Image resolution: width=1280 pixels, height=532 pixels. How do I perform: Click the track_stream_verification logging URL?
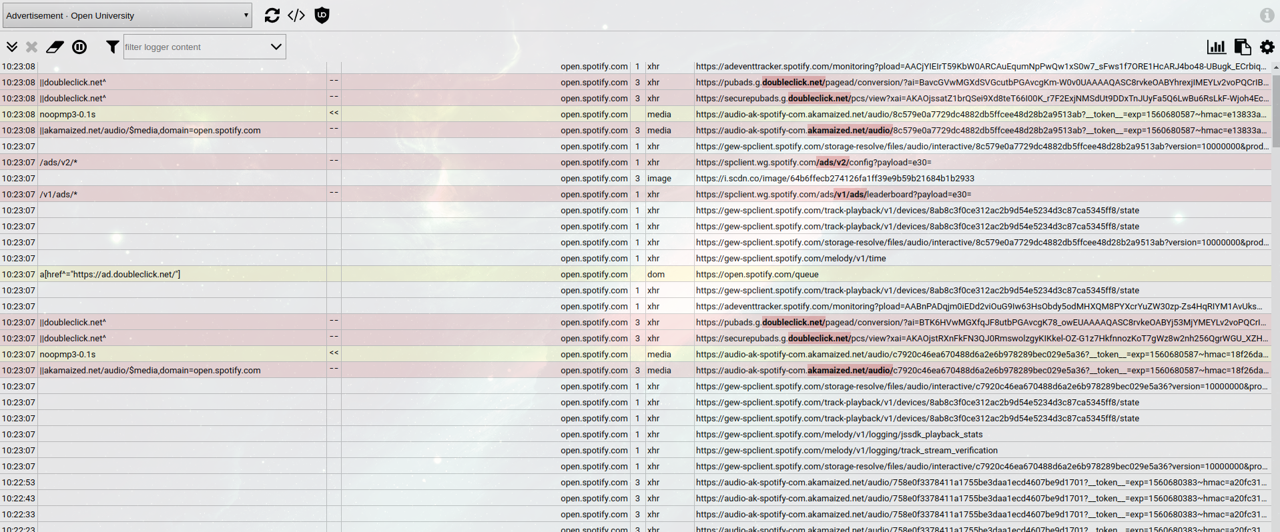click(x=847, y=450)
